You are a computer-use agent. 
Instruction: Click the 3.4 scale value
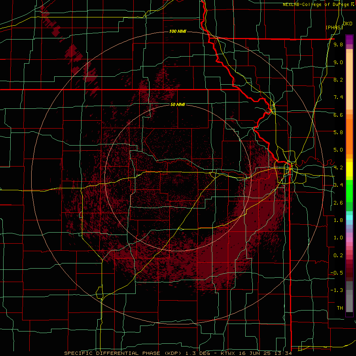coord(338,185)
